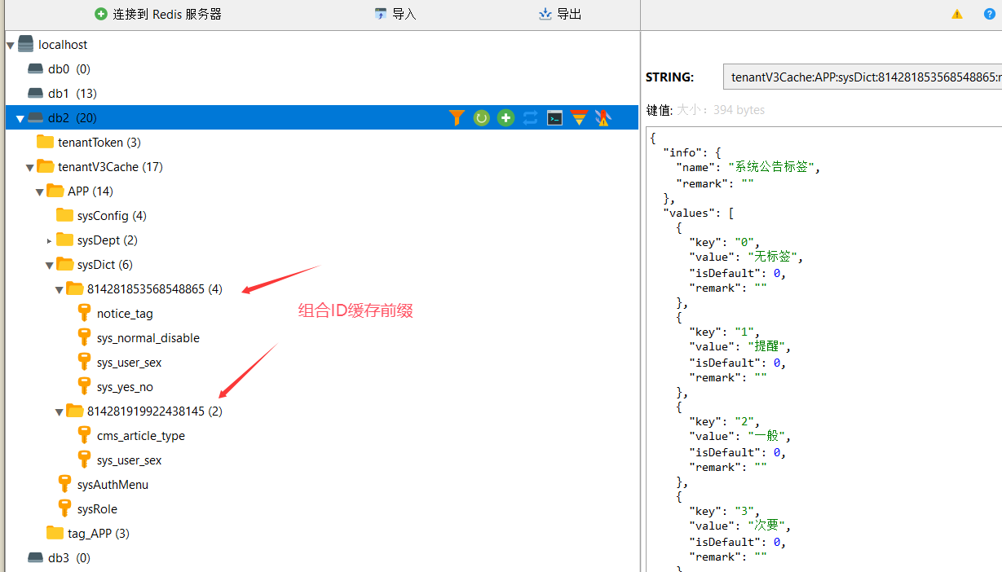This screenshot has width=1002, height=572.
Task: Click the yellow warning icon at top right
Action: pos(957,14)
